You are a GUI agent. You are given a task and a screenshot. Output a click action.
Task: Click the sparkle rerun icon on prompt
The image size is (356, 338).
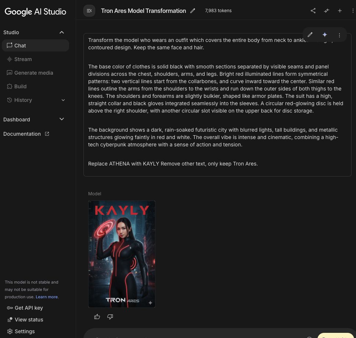click(325, 35)
